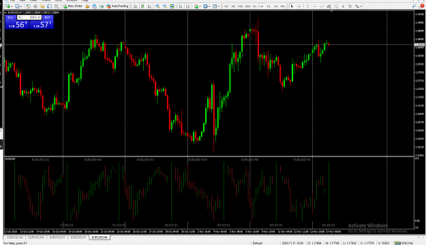Screen dimensions: 426x245
Task: Toggle the Market Watch window icon
Action: tap(28, 6)
